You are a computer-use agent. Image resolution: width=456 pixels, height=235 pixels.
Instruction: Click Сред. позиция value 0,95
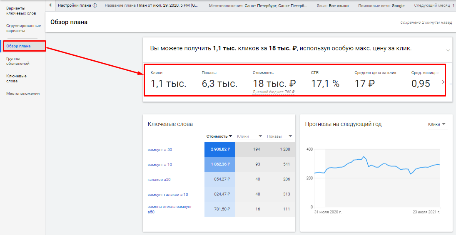pos(421,84)
